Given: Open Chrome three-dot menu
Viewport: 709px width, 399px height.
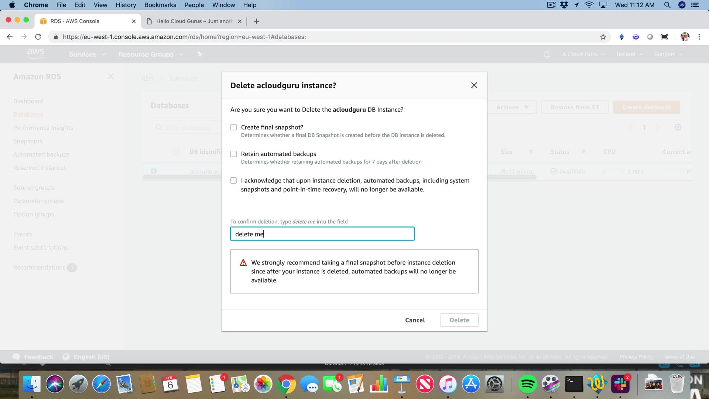Looking at the screenshot, I should (699, 37).
